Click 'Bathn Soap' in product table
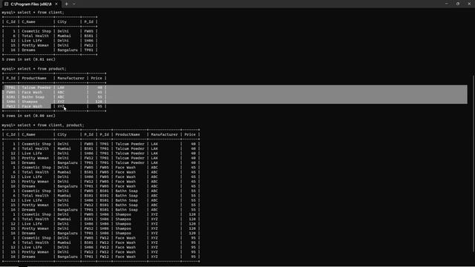This screenshot has width=475, height=267. point(33,97)
